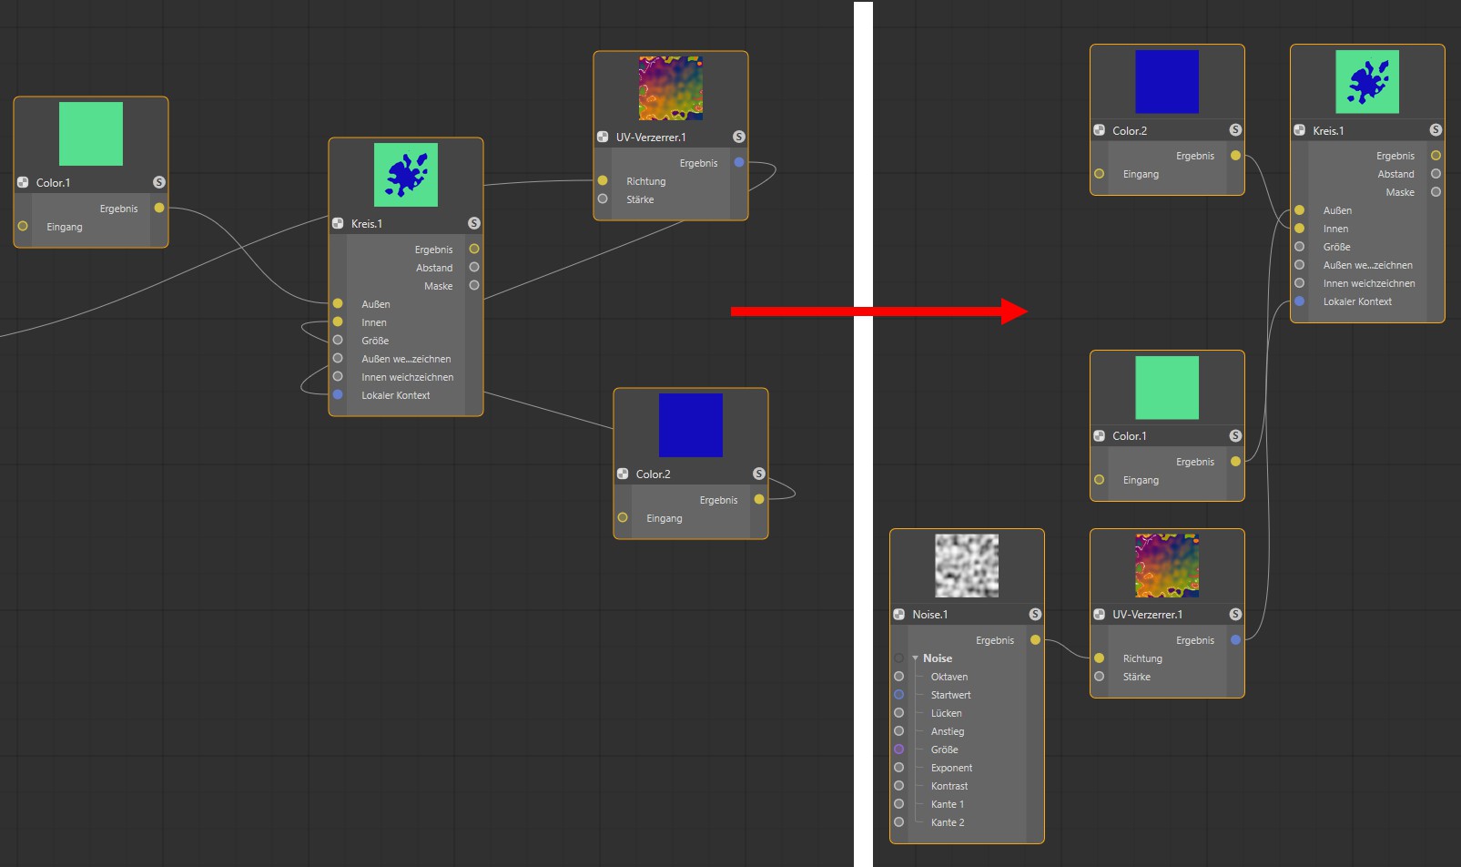Click Eingang input port of left-graph Color.2
The height and width of the screenshot is (867, 1461).
[x=623, y=518]
